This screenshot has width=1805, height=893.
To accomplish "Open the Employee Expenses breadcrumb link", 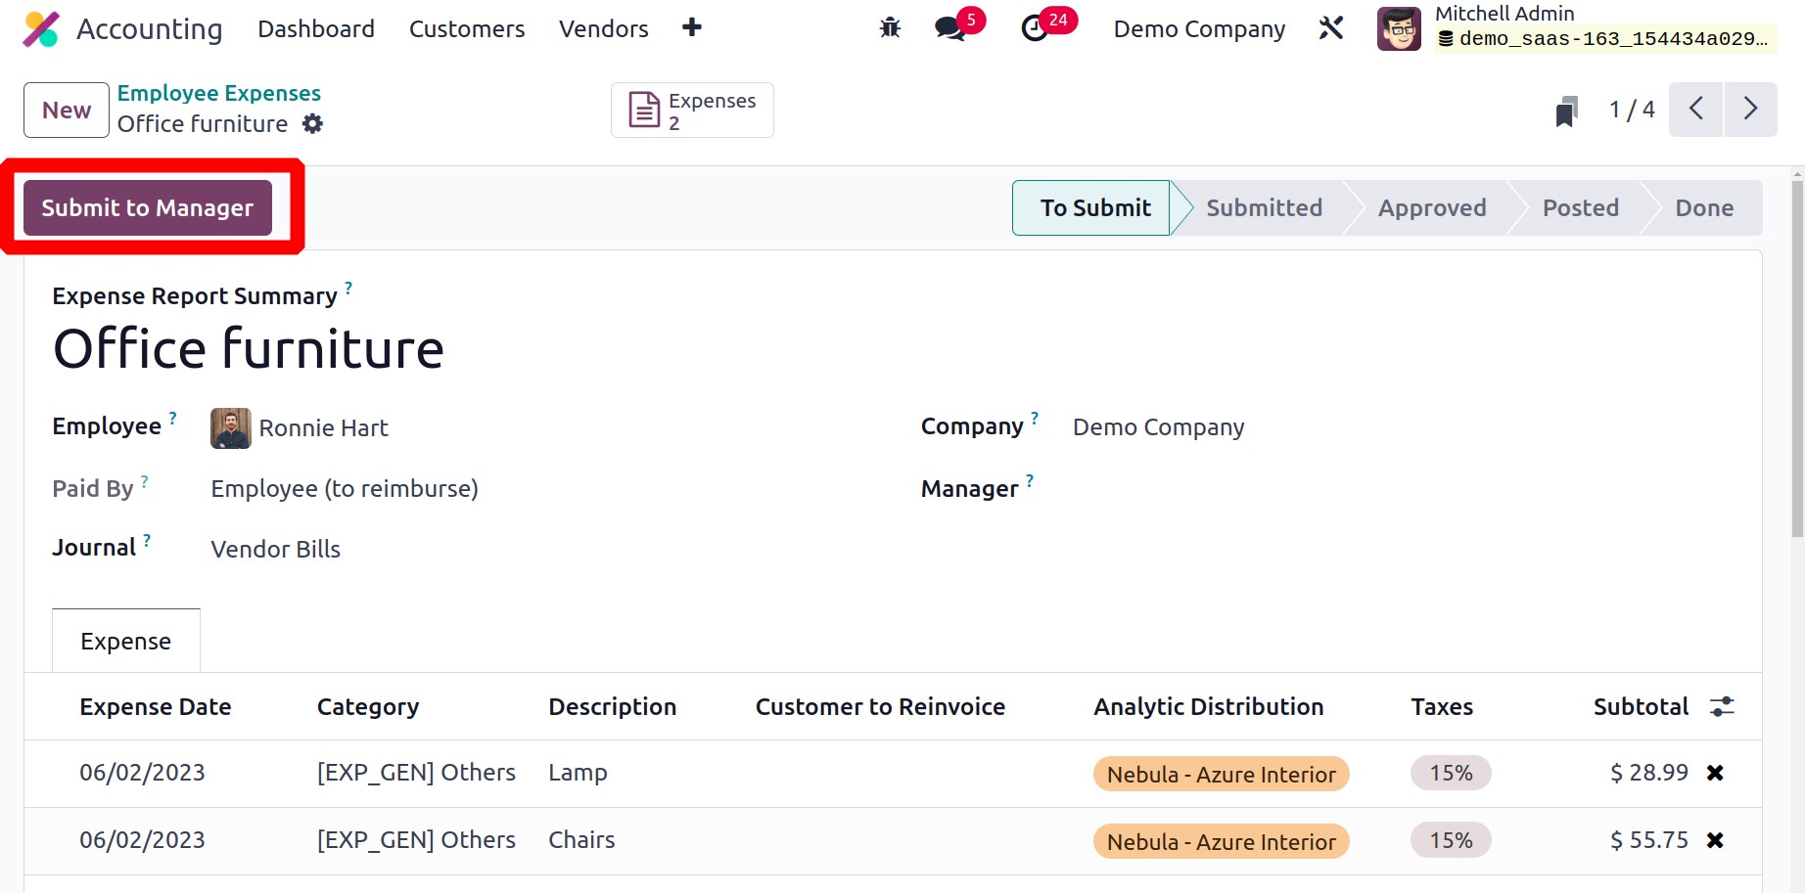I will point(219,93).
